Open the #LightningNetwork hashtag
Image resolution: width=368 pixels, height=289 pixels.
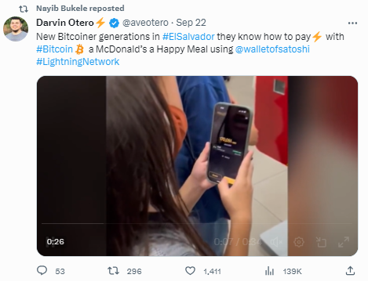[x=78, y=62]
